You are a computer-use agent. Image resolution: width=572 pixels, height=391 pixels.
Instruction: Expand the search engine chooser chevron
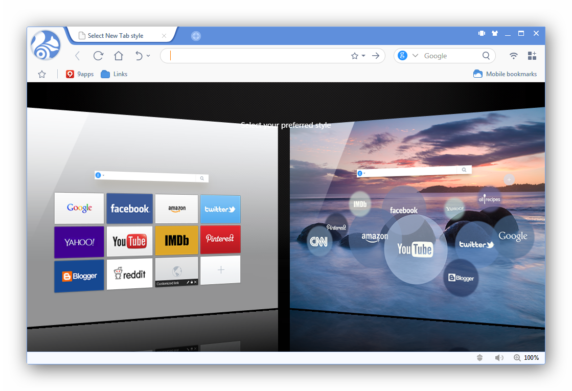click(x=415, y=55)
